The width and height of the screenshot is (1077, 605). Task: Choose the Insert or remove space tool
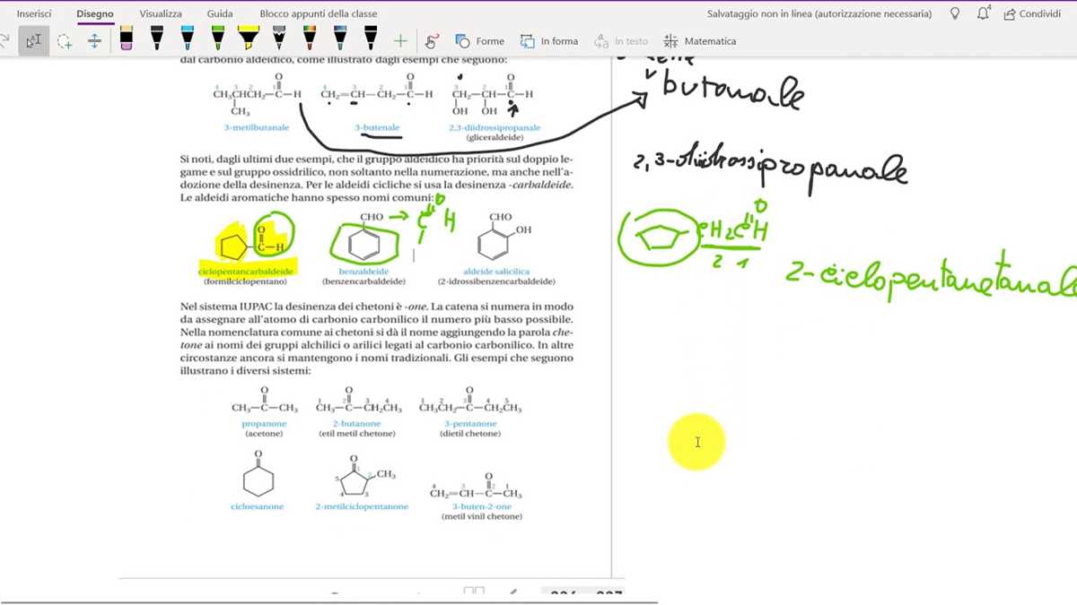[94, 41]
